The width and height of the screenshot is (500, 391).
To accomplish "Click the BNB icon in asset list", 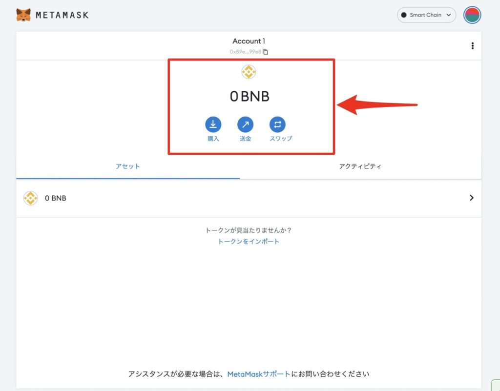I will coord(31,198).
